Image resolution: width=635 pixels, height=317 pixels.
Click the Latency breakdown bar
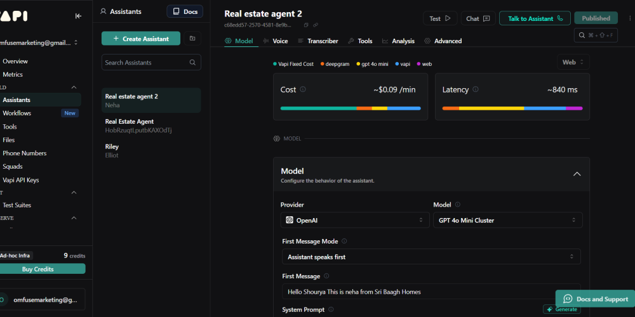[x=512, y=108]
